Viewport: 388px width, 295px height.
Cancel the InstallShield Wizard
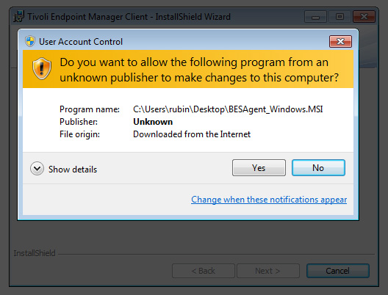[338, 271]
